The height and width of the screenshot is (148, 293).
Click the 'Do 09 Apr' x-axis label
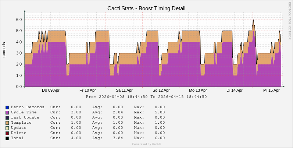pyautogui.click(x=51, y=90)
